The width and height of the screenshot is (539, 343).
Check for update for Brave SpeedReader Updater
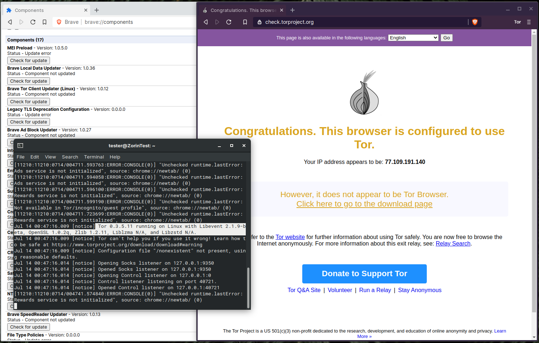[x=29, y=327]
